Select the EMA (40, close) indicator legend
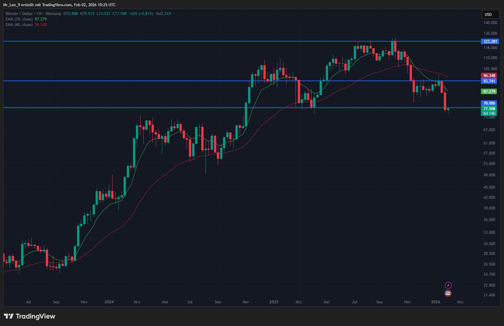504x326 pixels. (19, 25)
